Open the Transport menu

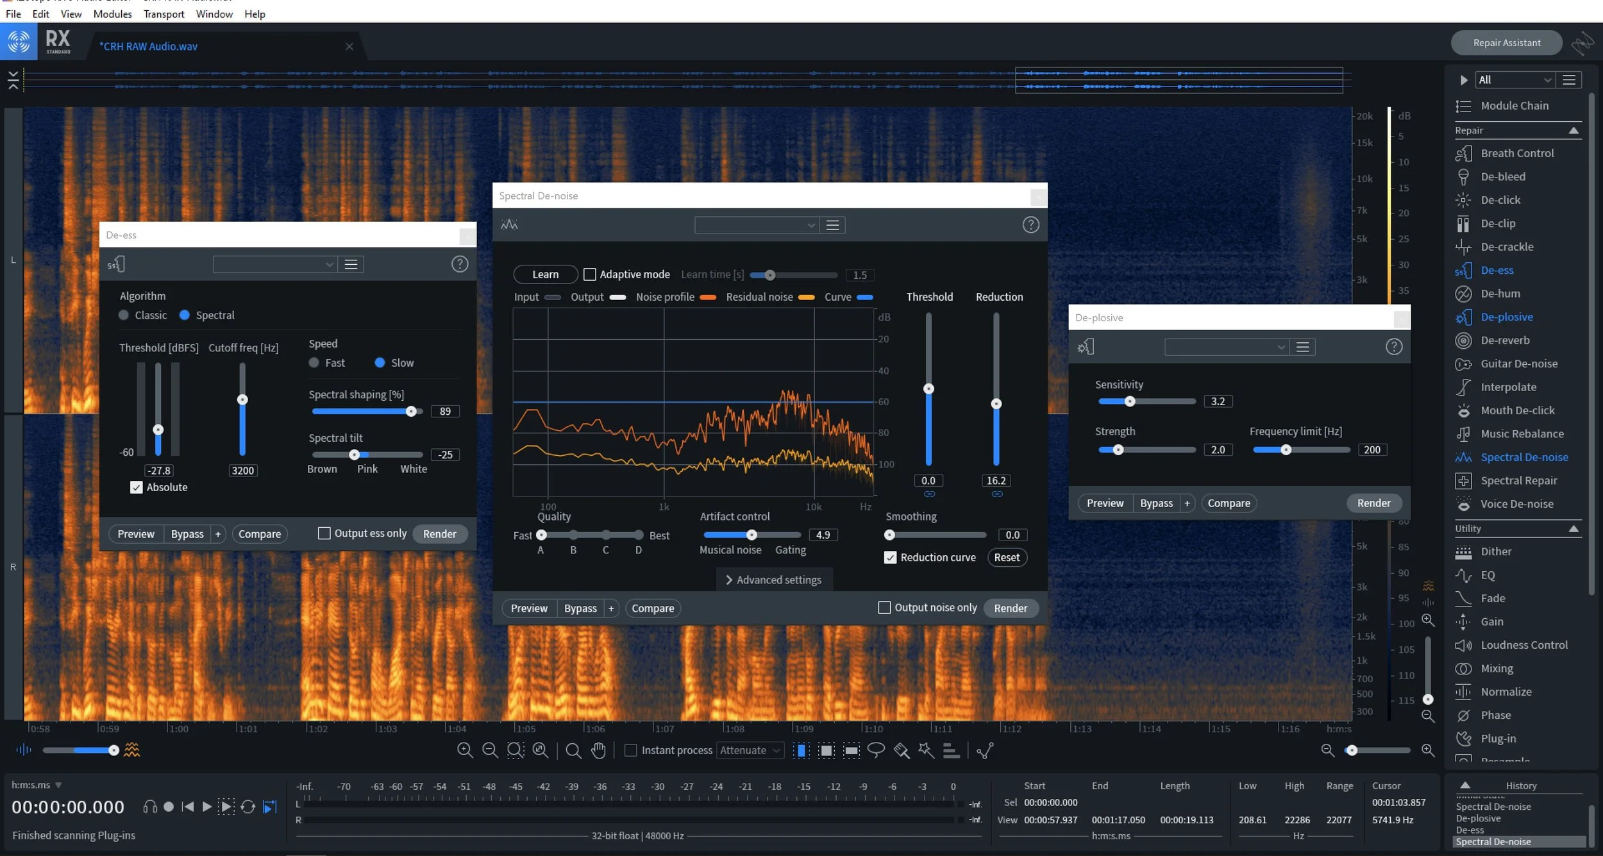point(164,13)
